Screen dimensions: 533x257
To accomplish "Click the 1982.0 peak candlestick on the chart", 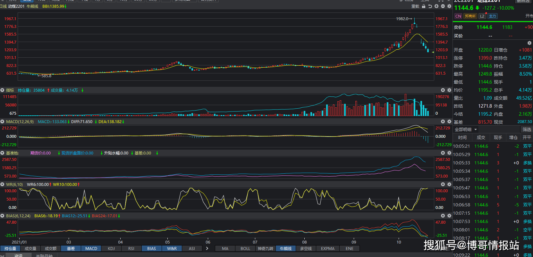I will [x=414, y=21].
